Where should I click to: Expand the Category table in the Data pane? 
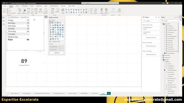tap(162, 58)
